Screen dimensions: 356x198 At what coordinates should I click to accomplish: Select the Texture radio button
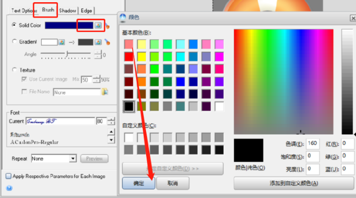point(14,69)
